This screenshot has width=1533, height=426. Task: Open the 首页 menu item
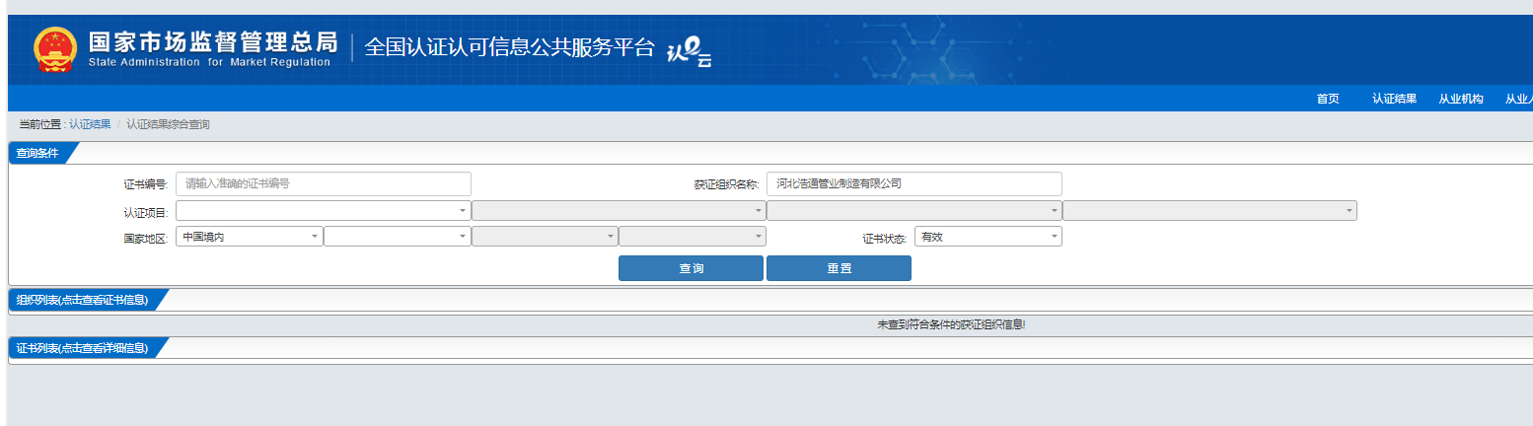(1328, 99)
